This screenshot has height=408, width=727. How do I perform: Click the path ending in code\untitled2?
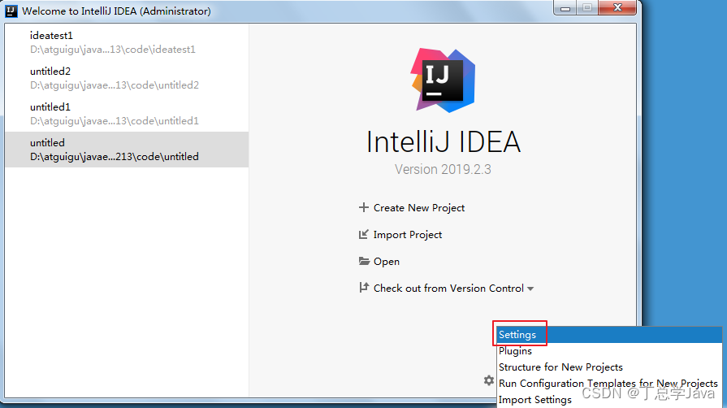pyautogui.click(x=115, y=85)
